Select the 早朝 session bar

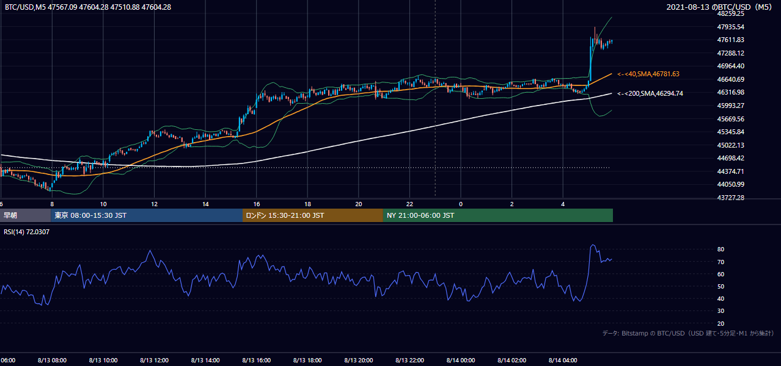click(x=26, y=215)
